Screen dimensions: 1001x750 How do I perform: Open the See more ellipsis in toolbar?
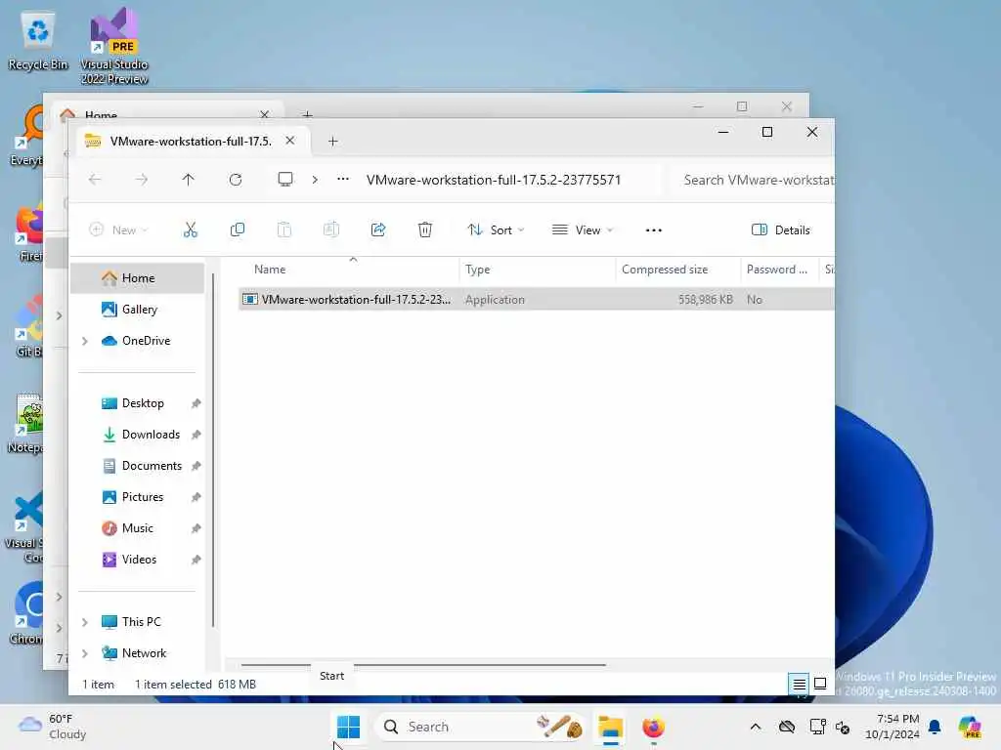point(654,230)
